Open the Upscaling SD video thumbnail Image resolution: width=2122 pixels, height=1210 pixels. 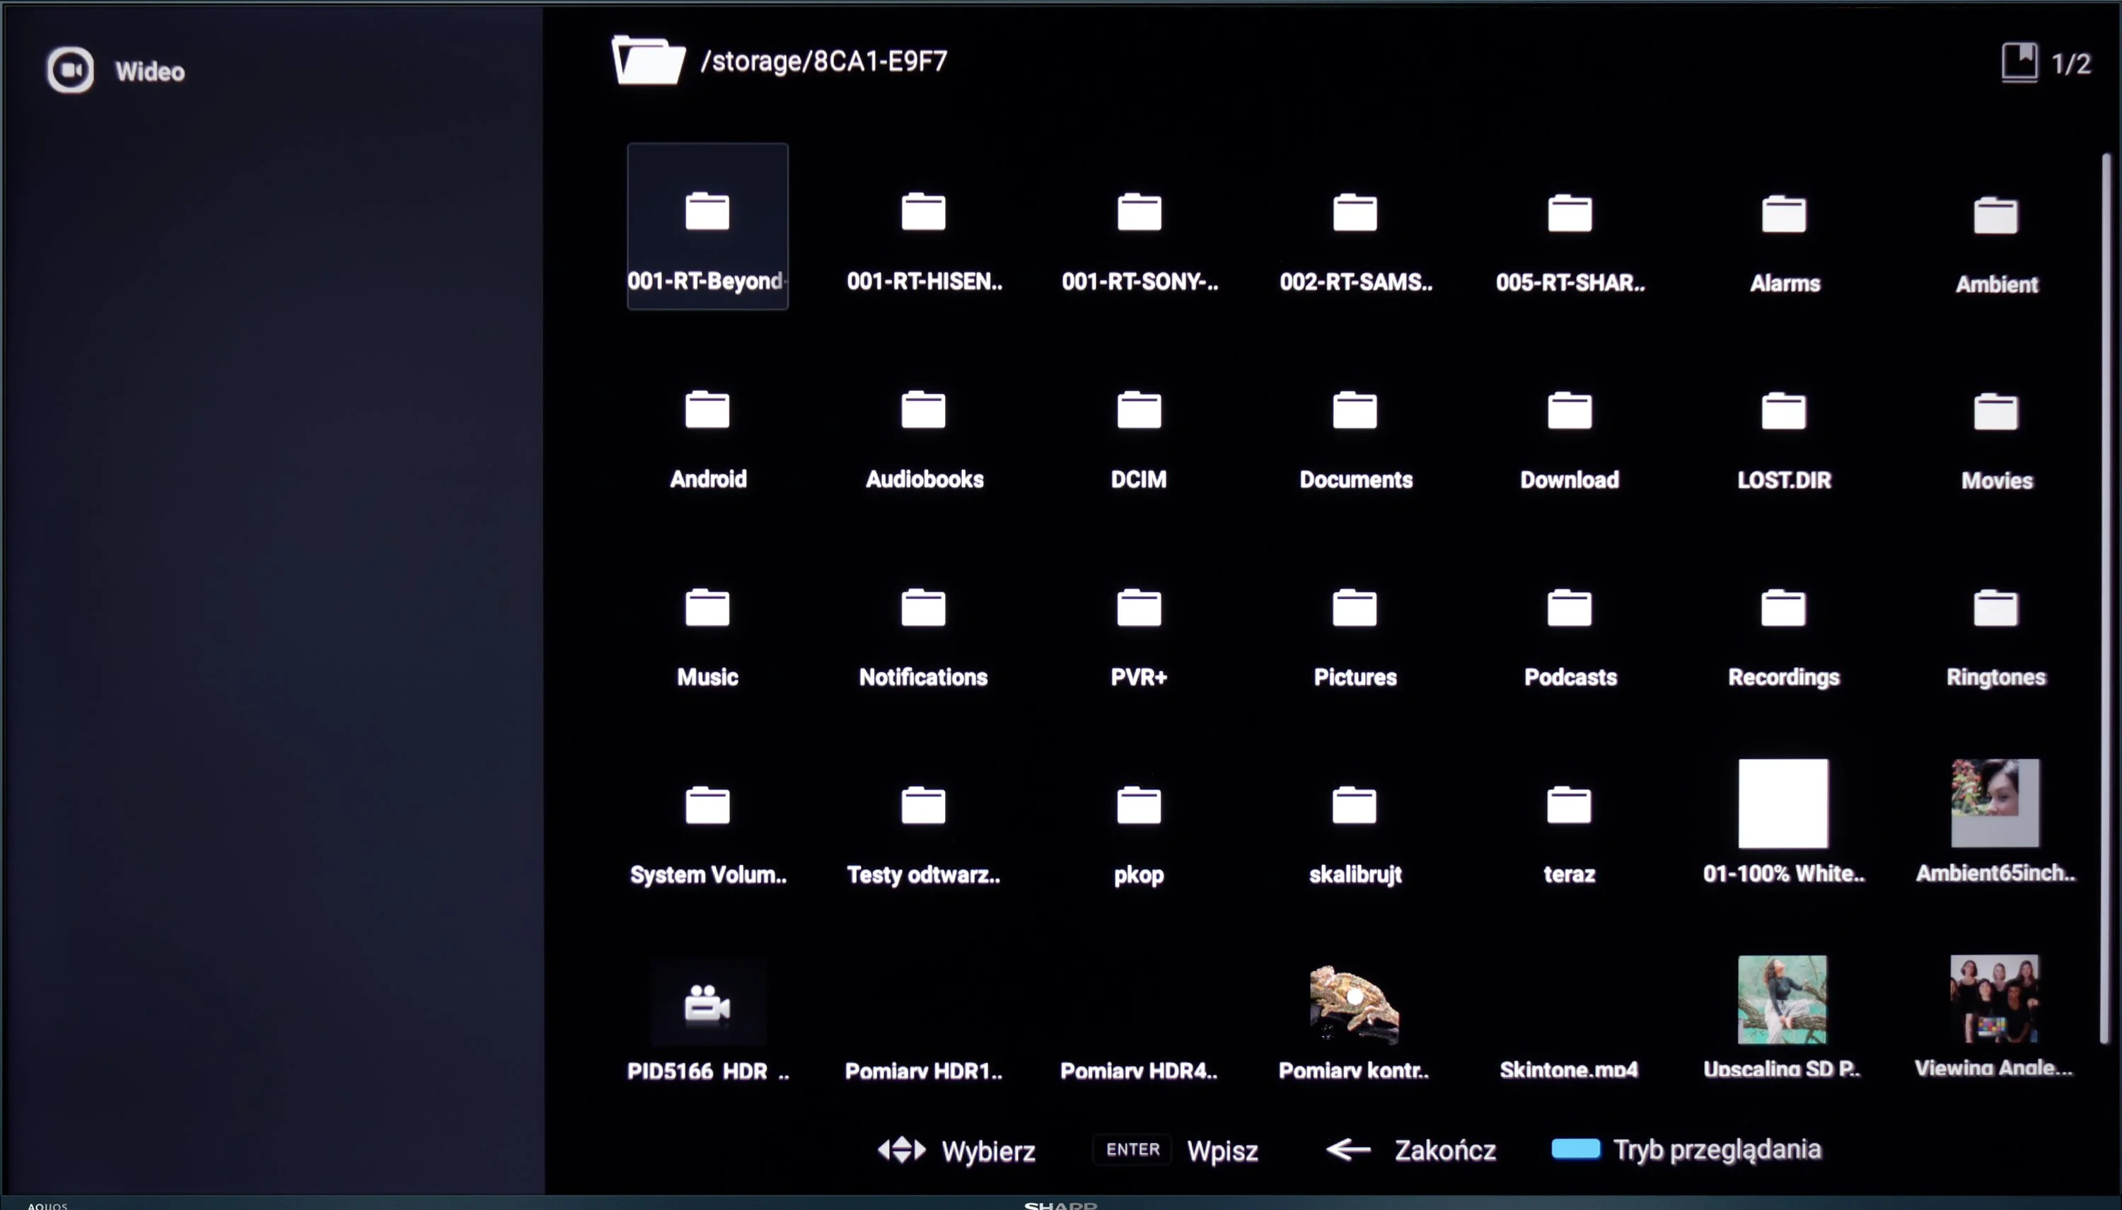click(x=1782, y=999)
